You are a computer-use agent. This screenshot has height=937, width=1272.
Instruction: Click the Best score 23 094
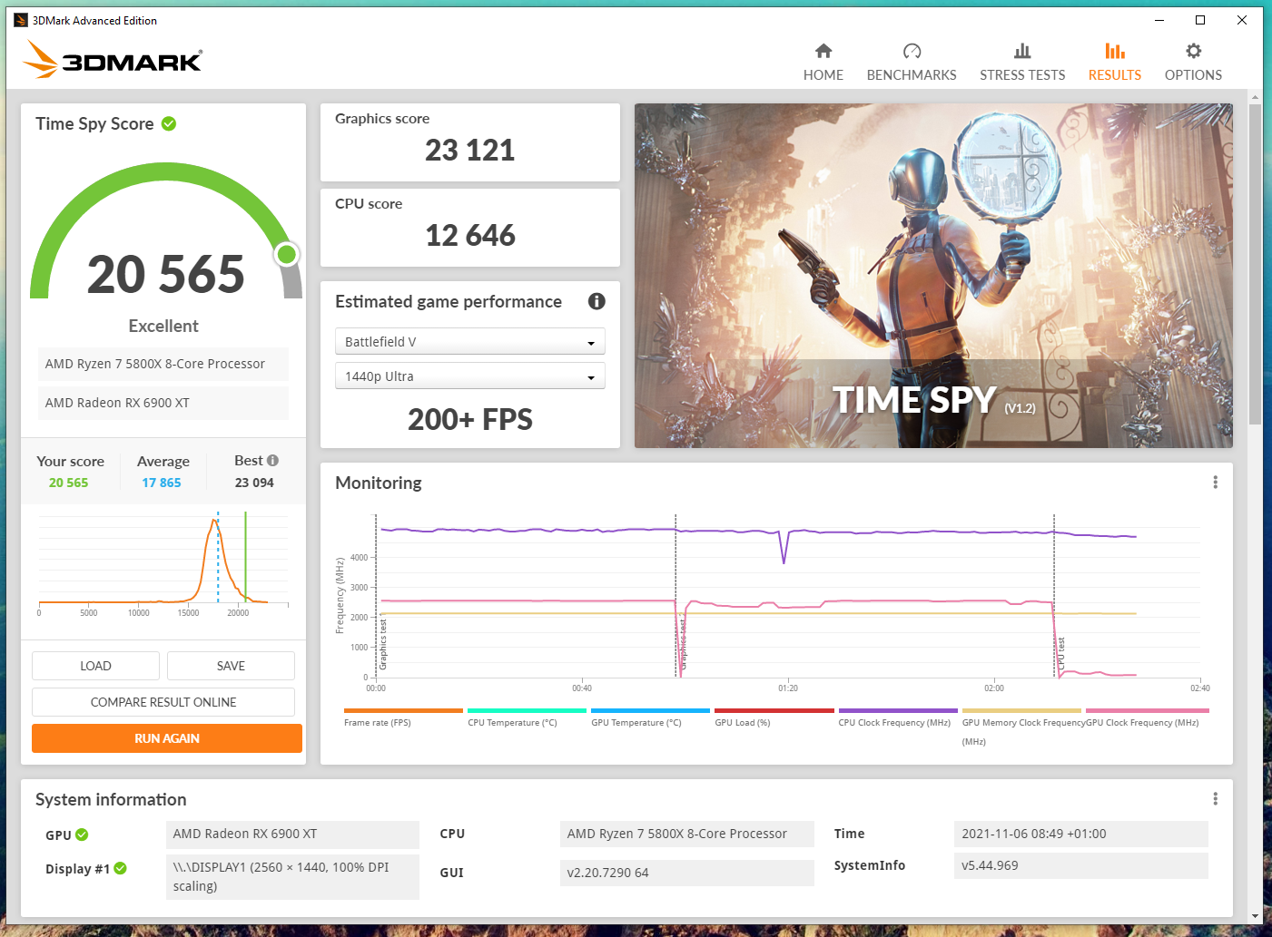tap(254, 483)
